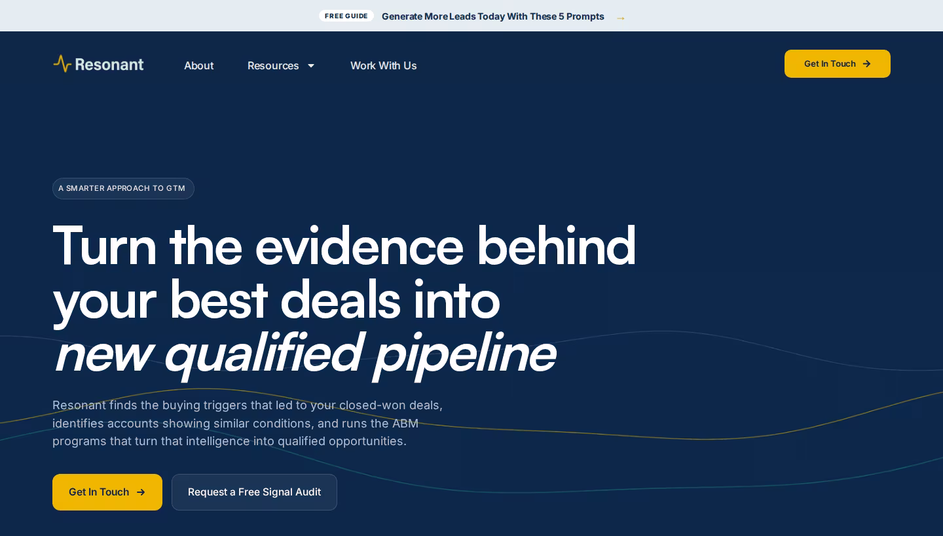Image resolution: width=943 pixels, height=536 pixels.
Task: Click the Get In Touch button in the header
Action: click(x=838, y=63)
